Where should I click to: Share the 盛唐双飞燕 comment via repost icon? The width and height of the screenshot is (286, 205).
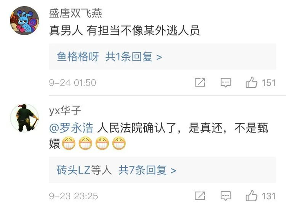tap(200, 82)
